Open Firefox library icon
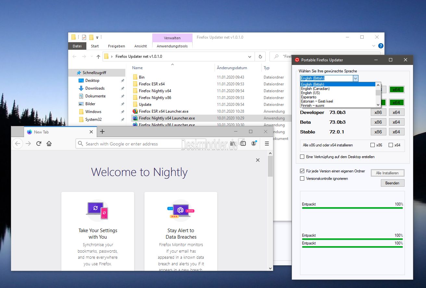The height and width of the screenshot is (288, 426). point(233,144)
